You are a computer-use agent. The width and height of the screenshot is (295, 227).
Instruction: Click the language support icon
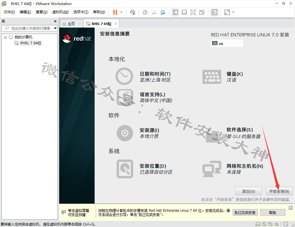pyautogui.click(x=125, y=97)
